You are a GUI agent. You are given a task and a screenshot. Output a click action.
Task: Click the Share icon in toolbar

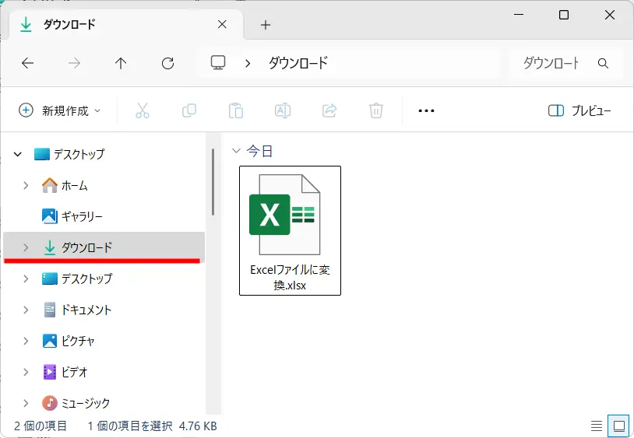tap(329, 110)
